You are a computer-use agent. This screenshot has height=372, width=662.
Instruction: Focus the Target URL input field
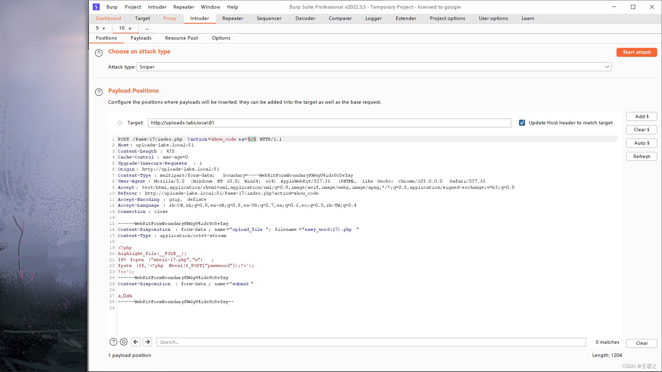329,123
